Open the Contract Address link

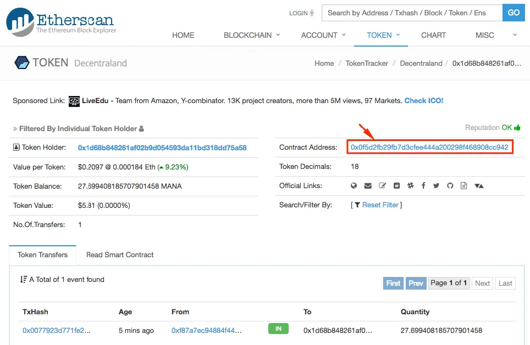point(429,147)
